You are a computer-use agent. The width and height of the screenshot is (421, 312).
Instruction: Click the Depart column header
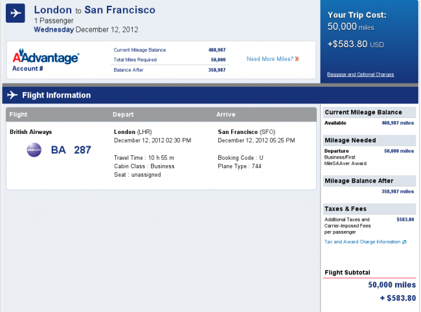(124, 115)
